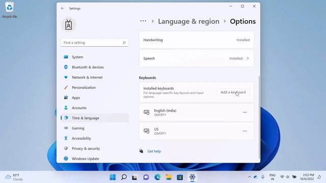Select Network & internet in the sidebar
Viewport: 326px width, 183px height.
pyautogui.click(x=95, y=77)
